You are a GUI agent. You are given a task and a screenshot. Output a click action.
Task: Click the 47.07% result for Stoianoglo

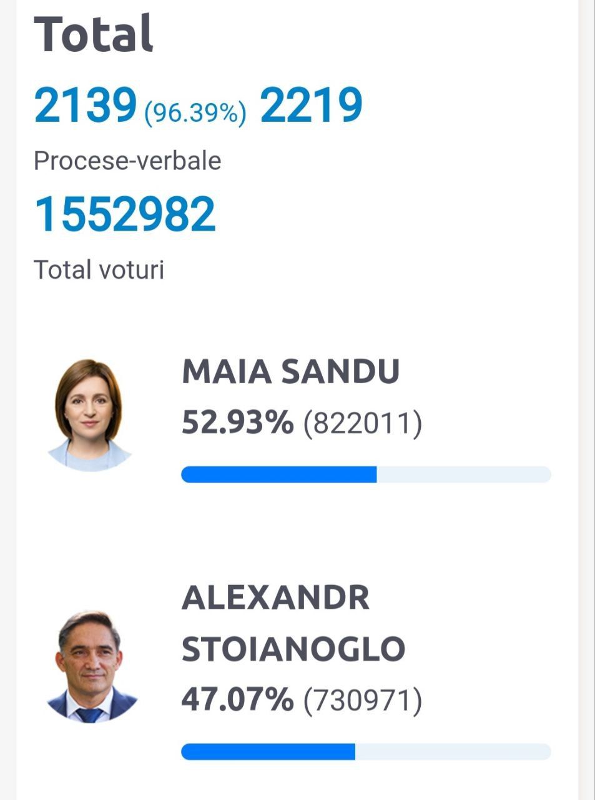pyautogui.click(x=237, y=699)
